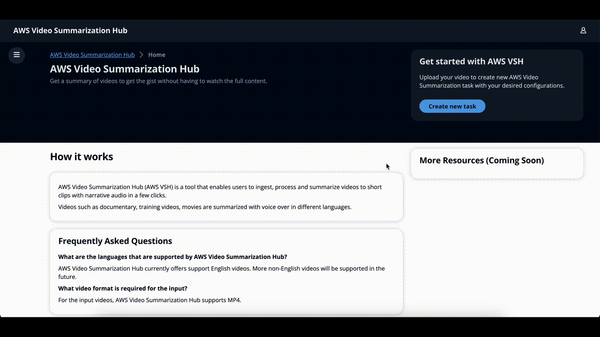600x337 pixels.
Task: Click the video format FAQ question
Action: (x=123, y=288)
